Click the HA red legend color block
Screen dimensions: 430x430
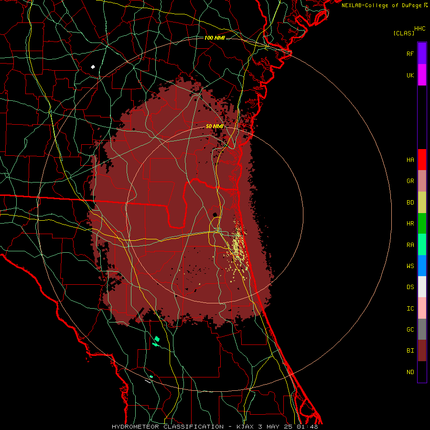point(422,160)
